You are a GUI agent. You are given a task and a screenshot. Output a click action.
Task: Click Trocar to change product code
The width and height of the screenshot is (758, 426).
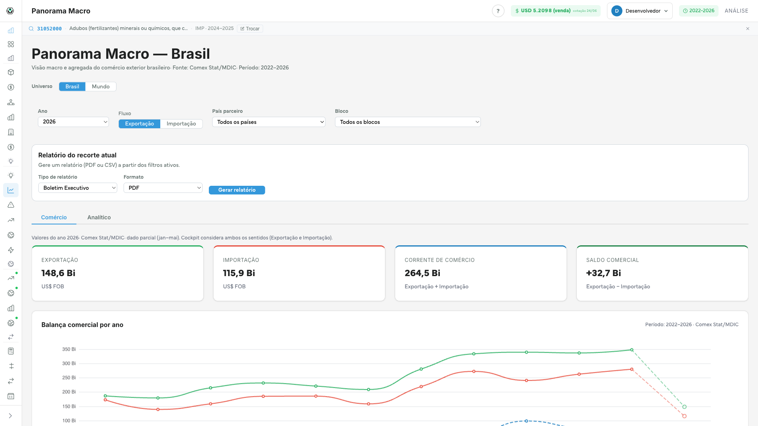pyautogui.click(x=250, y=29)
